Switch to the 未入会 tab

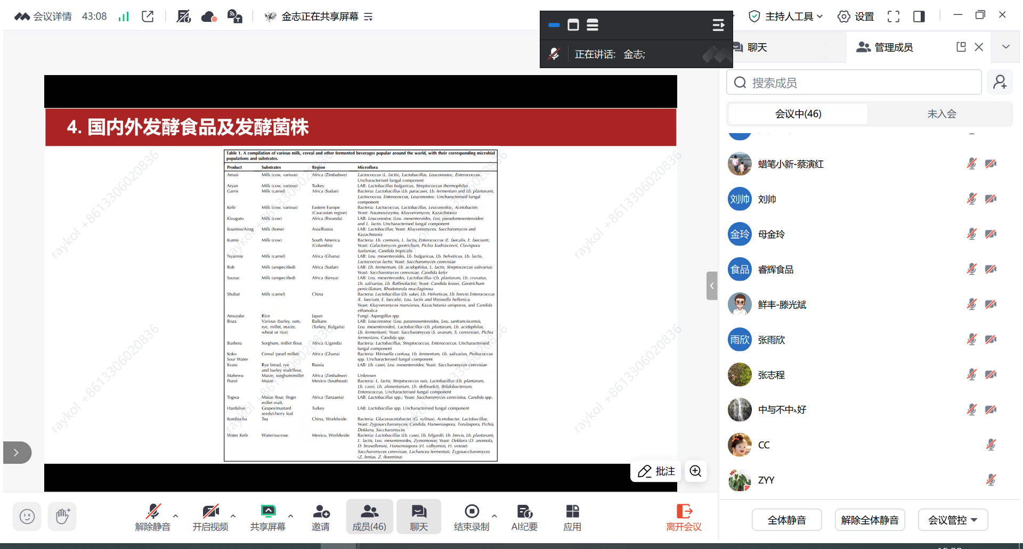tap(941, 113)
